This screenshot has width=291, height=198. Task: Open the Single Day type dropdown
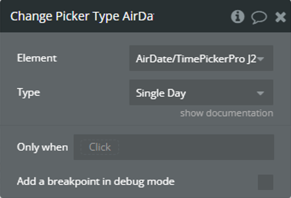pos(201,92)
